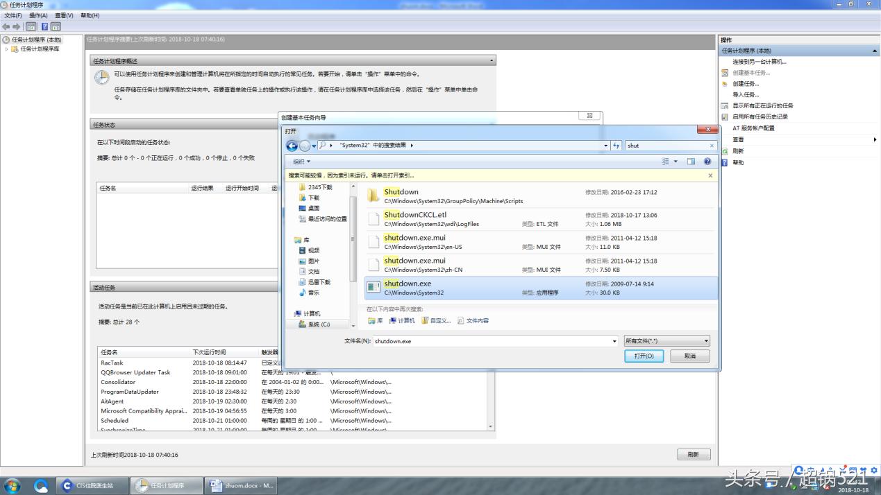Click the blue help icon in toolbar

(x=44, y=26)
